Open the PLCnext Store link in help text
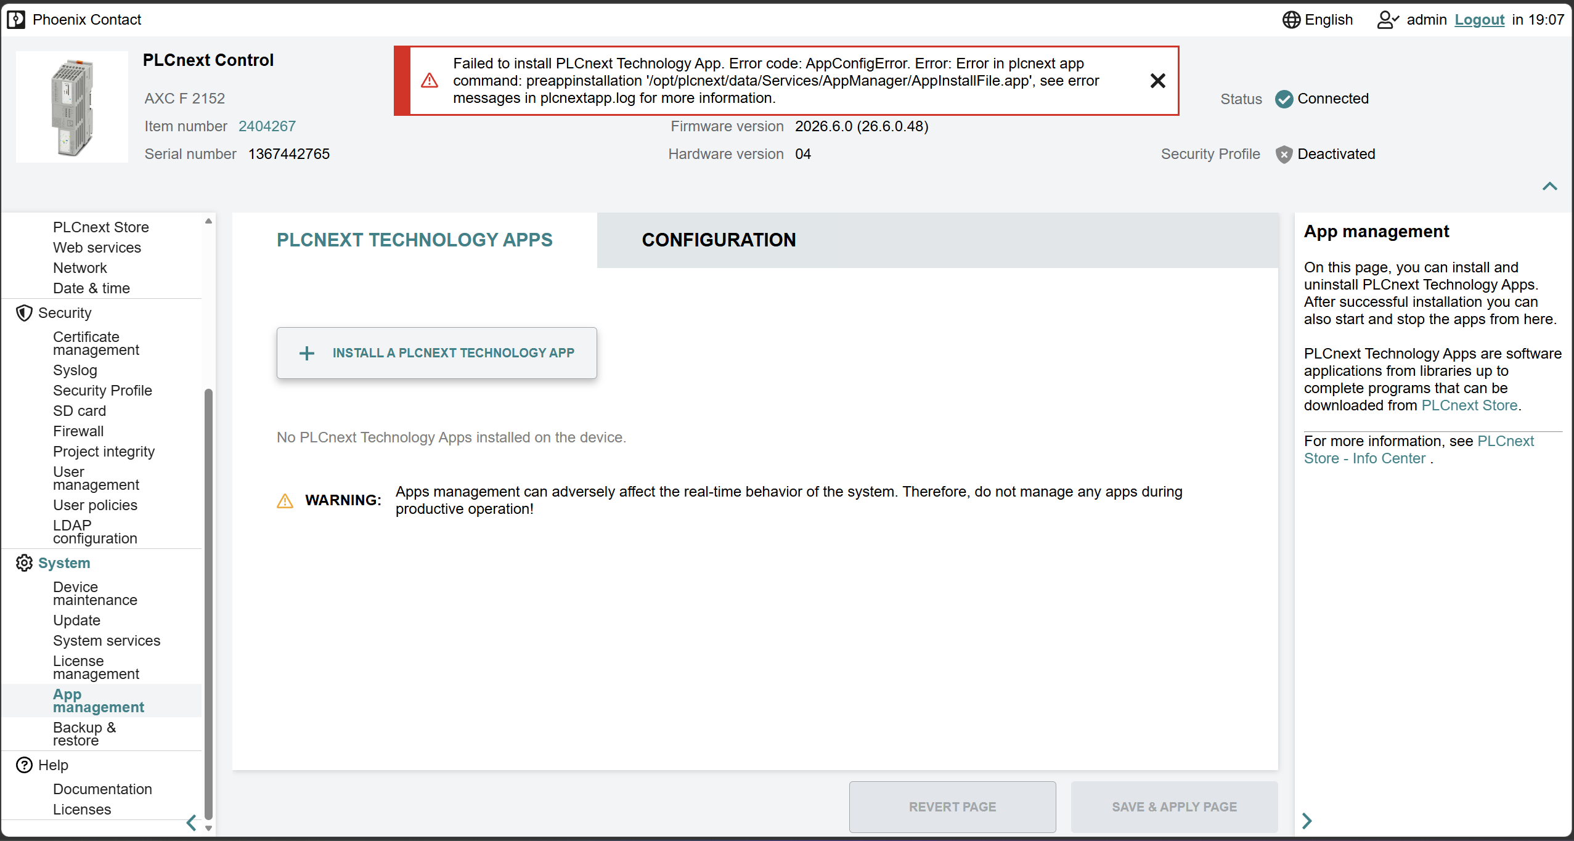1574x841 pixels. 1469,405
